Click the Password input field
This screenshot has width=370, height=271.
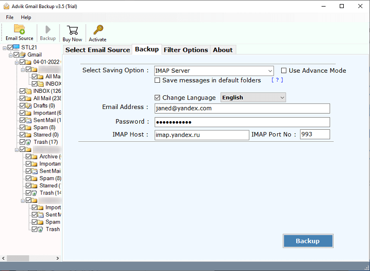click(x=242, y=122)
